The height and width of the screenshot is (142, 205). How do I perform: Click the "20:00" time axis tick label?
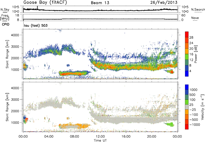152,137
